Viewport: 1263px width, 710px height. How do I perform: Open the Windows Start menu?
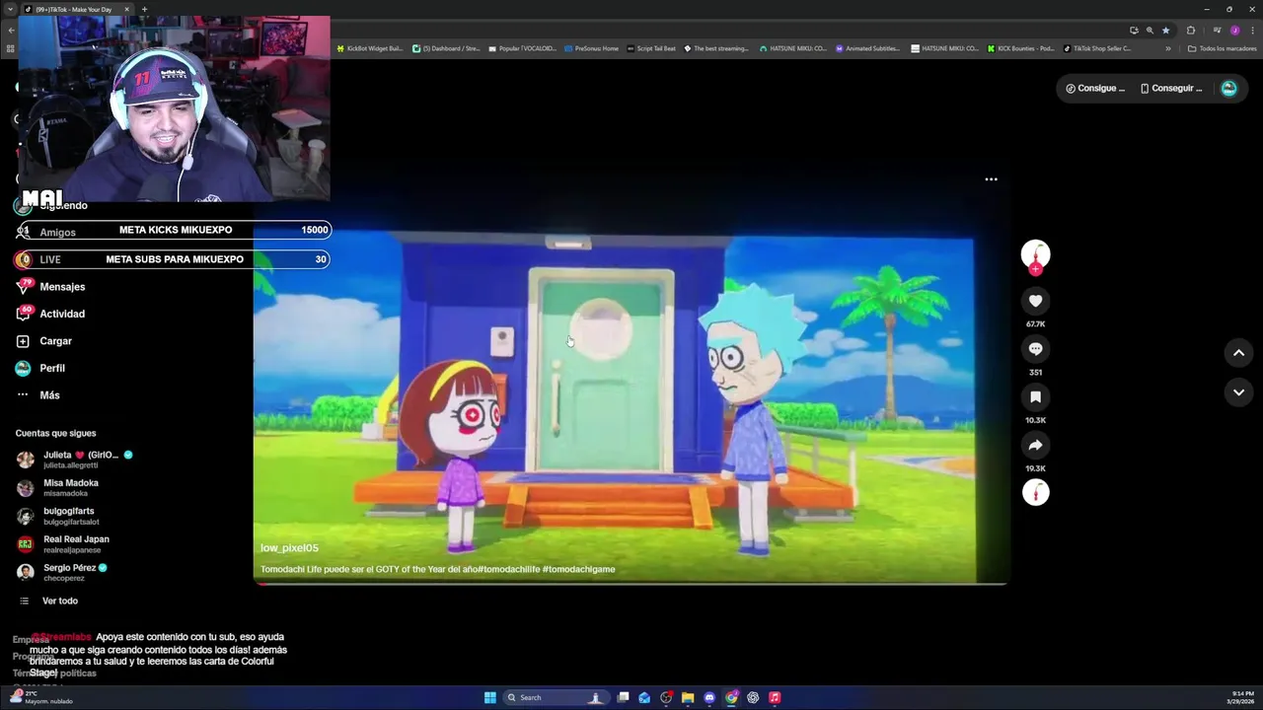(489, 697)
